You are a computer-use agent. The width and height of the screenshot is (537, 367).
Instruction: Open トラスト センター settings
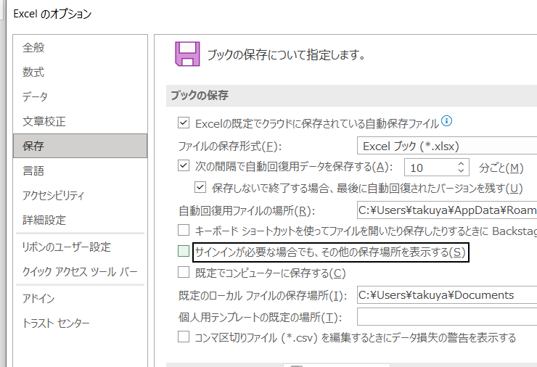(x=80, y=323)
